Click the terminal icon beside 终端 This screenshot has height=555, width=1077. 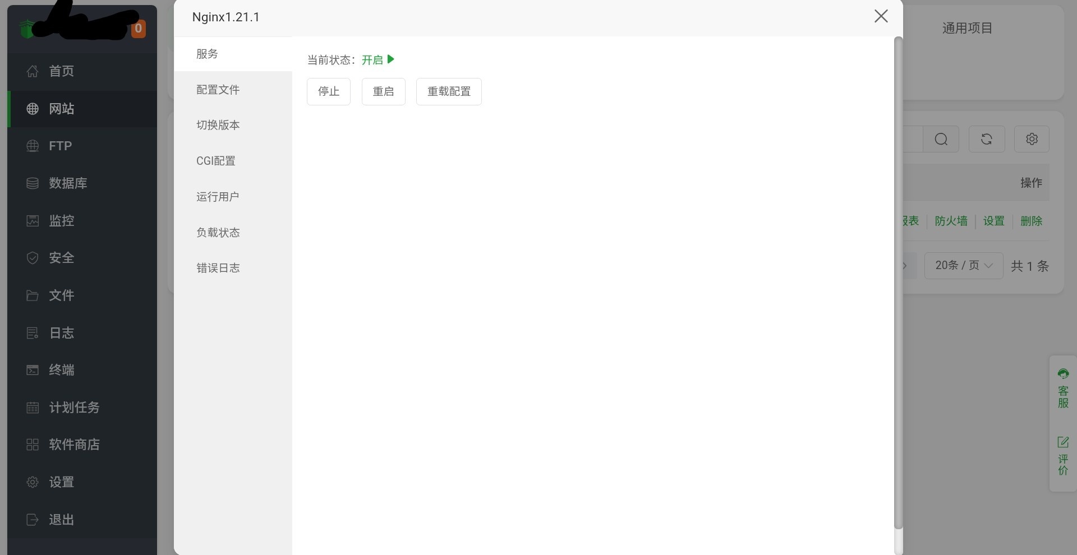tap(33, 370)
